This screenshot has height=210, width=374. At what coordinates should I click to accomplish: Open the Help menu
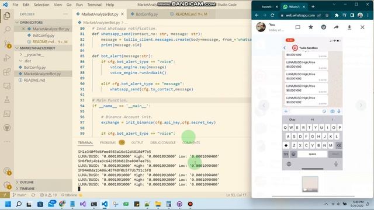coord(110,5)
